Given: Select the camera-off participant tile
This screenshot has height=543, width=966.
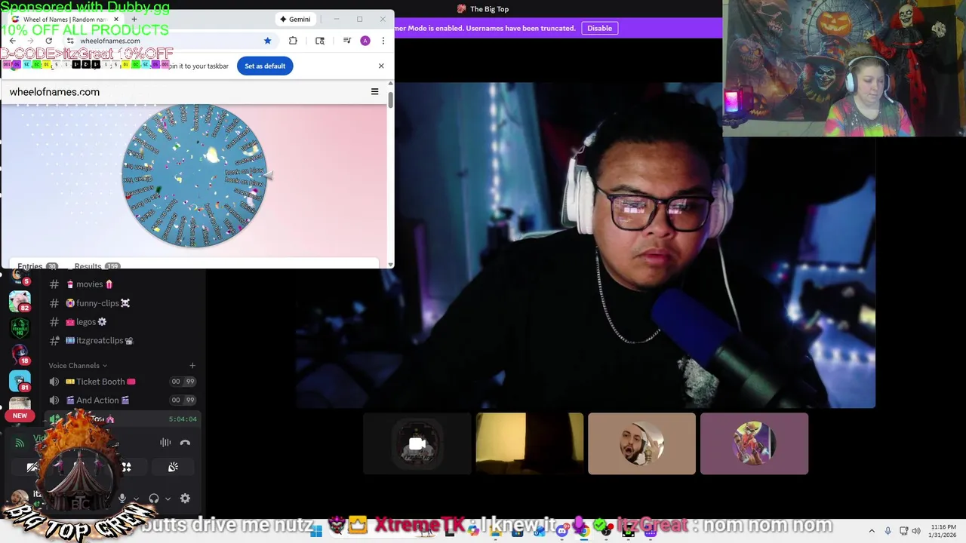Looking at the screenshot, I should click(417, 443).
